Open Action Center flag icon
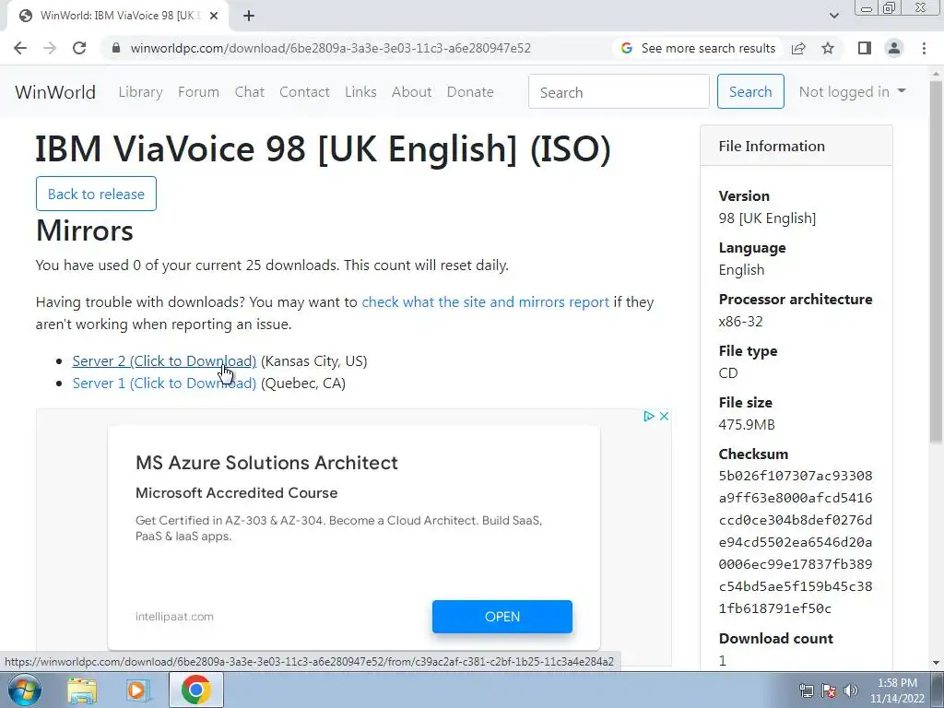 pyautogui.click(x=829, y=690)
